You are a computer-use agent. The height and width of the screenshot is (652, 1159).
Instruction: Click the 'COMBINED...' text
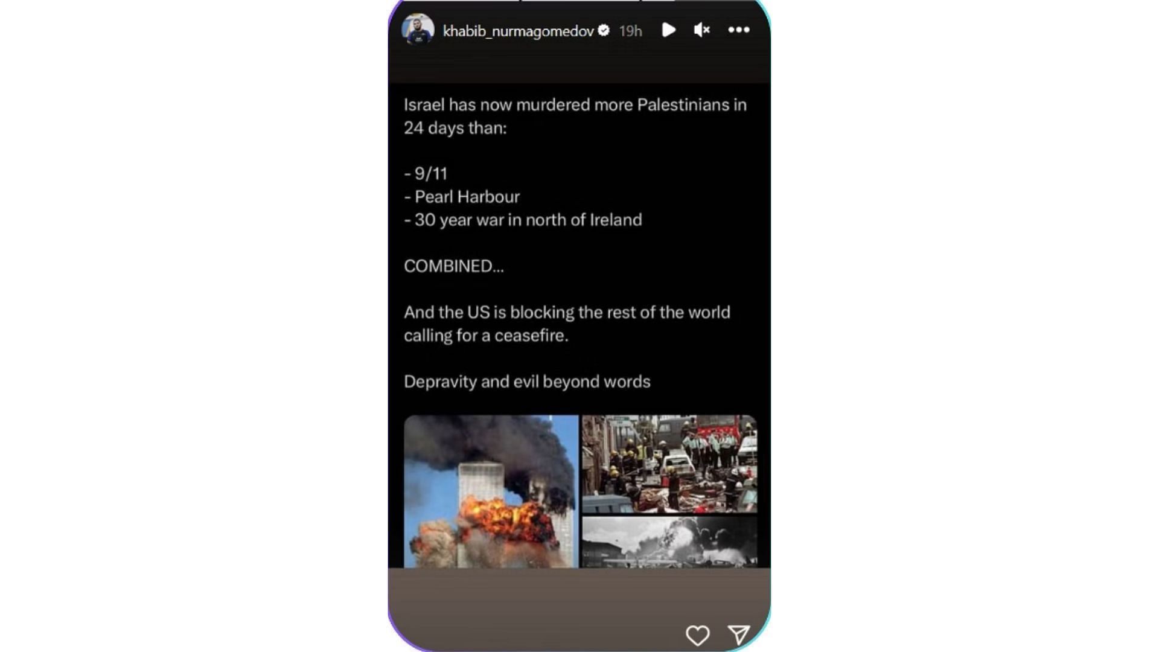pyautogui.click(x=453, y=266)
